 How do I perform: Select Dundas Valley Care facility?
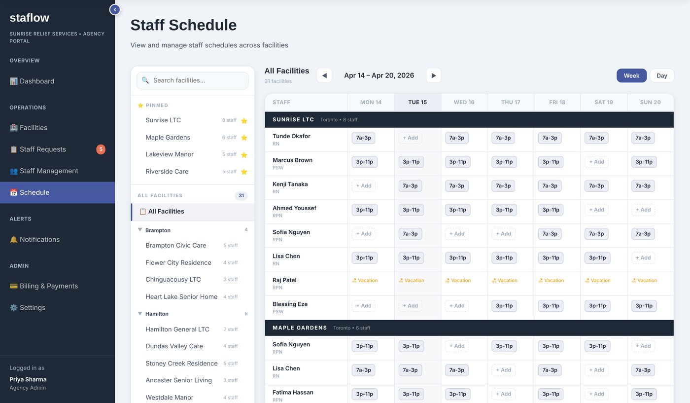point(193,346)
